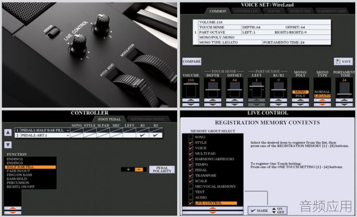Image resolution: width=357 pixels, height=217 pixels.
Task: Click the VOLUME slider
Action: tap(191, 90)
